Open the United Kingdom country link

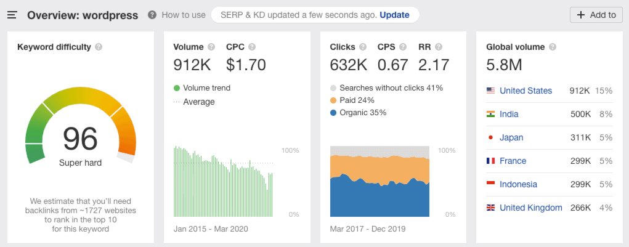click(530, 208)
